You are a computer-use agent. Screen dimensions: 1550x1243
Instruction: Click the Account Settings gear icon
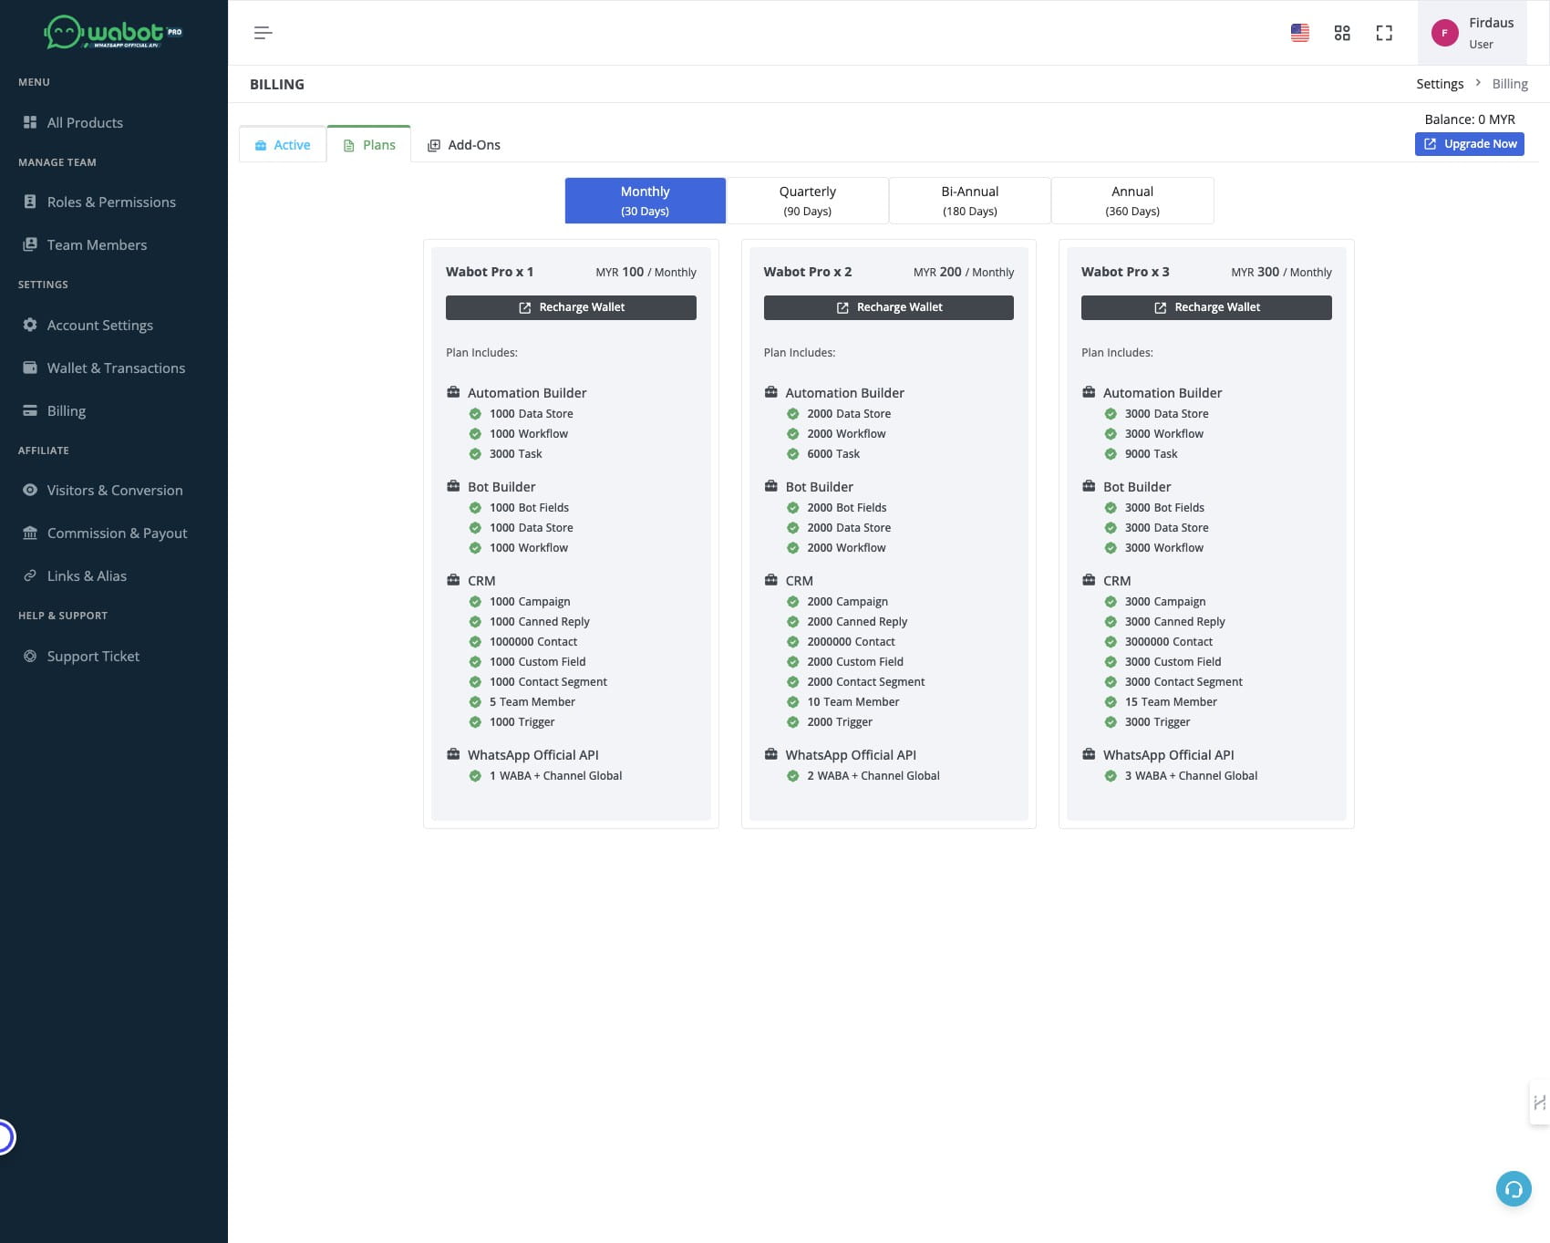30,325
